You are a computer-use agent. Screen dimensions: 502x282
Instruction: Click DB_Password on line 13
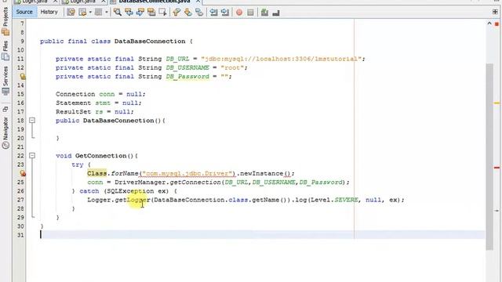(187, 77)
